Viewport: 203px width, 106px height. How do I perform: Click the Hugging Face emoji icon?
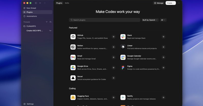pos(73,97)
